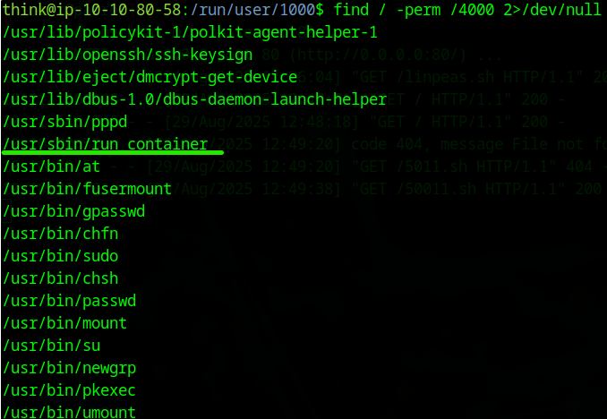Click the /usr/bin/gpasswd line

tap(73, 211)
